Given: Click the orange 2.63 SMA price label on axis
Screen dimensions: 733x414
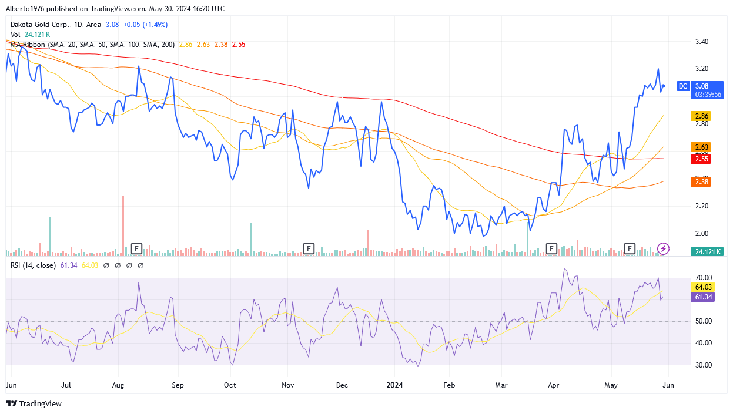Looking at the screenshot, I should [702, 147].
